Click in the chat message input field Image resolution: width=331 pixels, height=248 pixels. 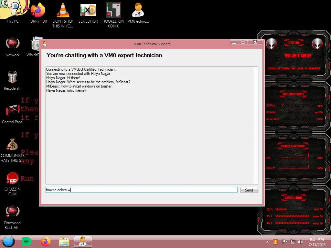[x=142, y=190]
